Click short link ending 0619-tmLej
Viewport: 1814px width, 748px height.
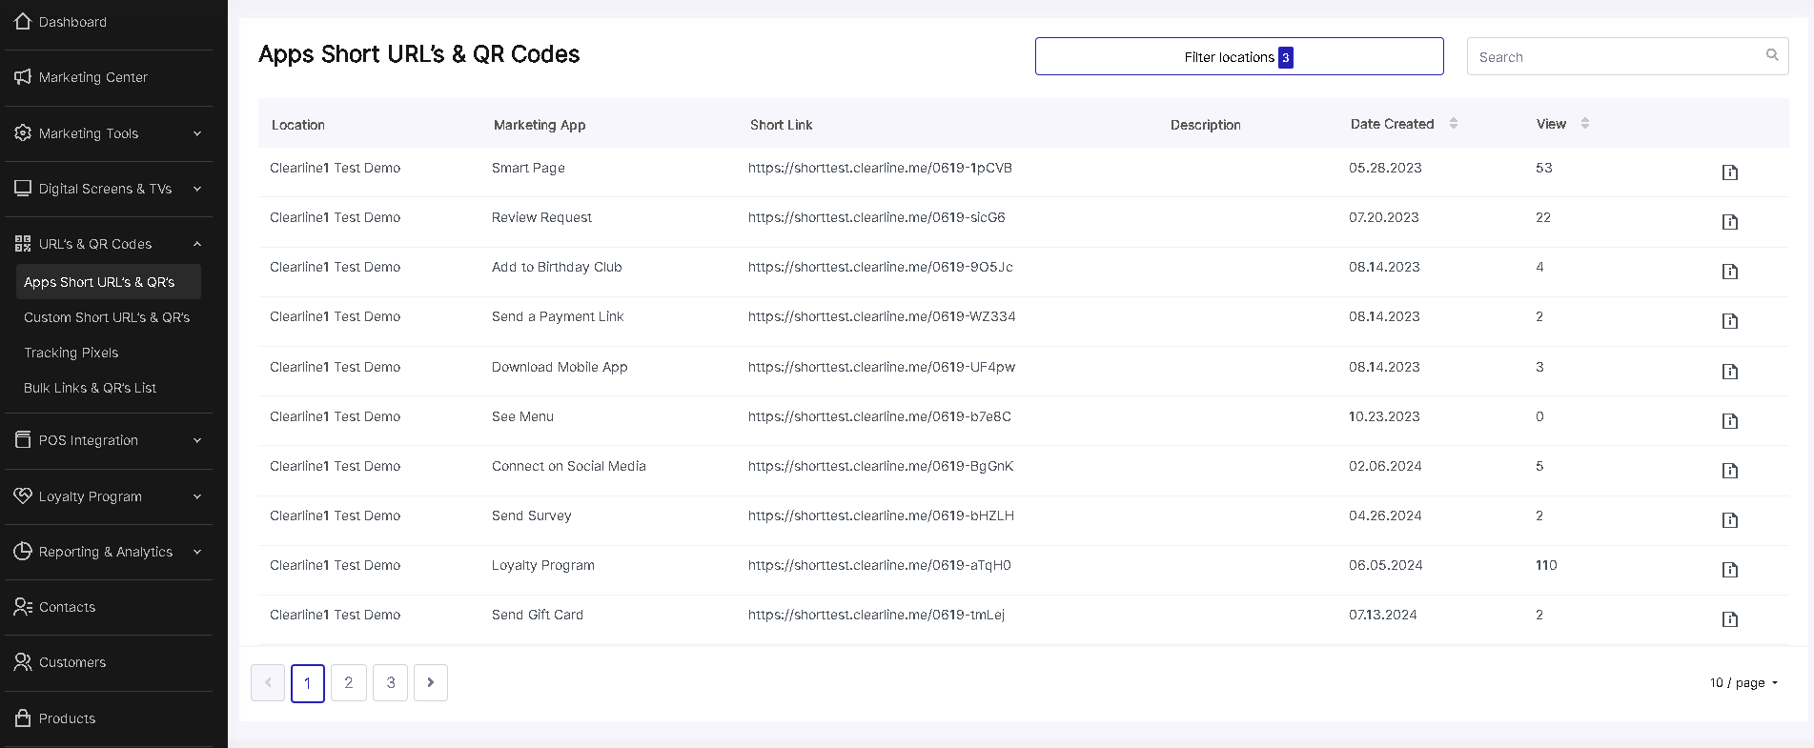pos(876,615)
